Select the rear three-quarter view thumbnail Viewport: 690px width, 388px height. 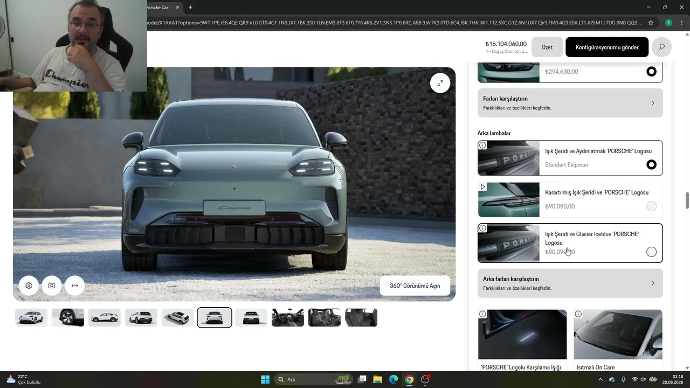[x=141, y=317]
